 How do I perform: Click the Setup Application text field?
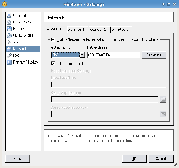(104, 99)
